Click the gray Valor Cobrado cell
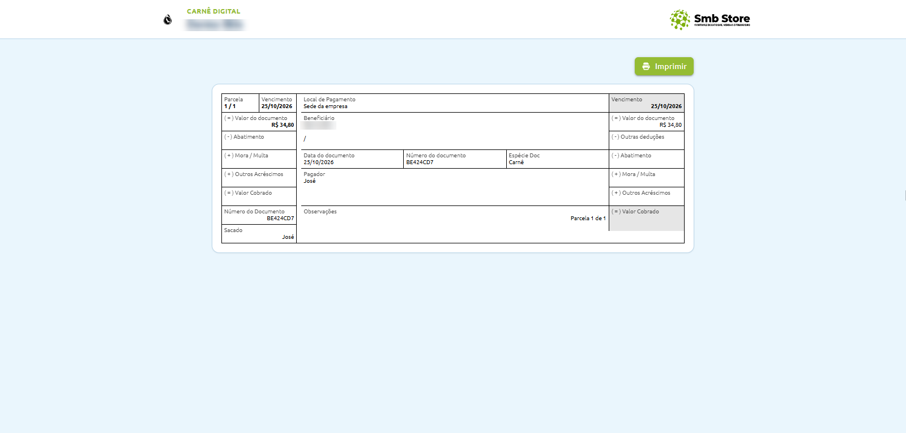Screen dimensions: 906x433 click(x=647, y=218)
